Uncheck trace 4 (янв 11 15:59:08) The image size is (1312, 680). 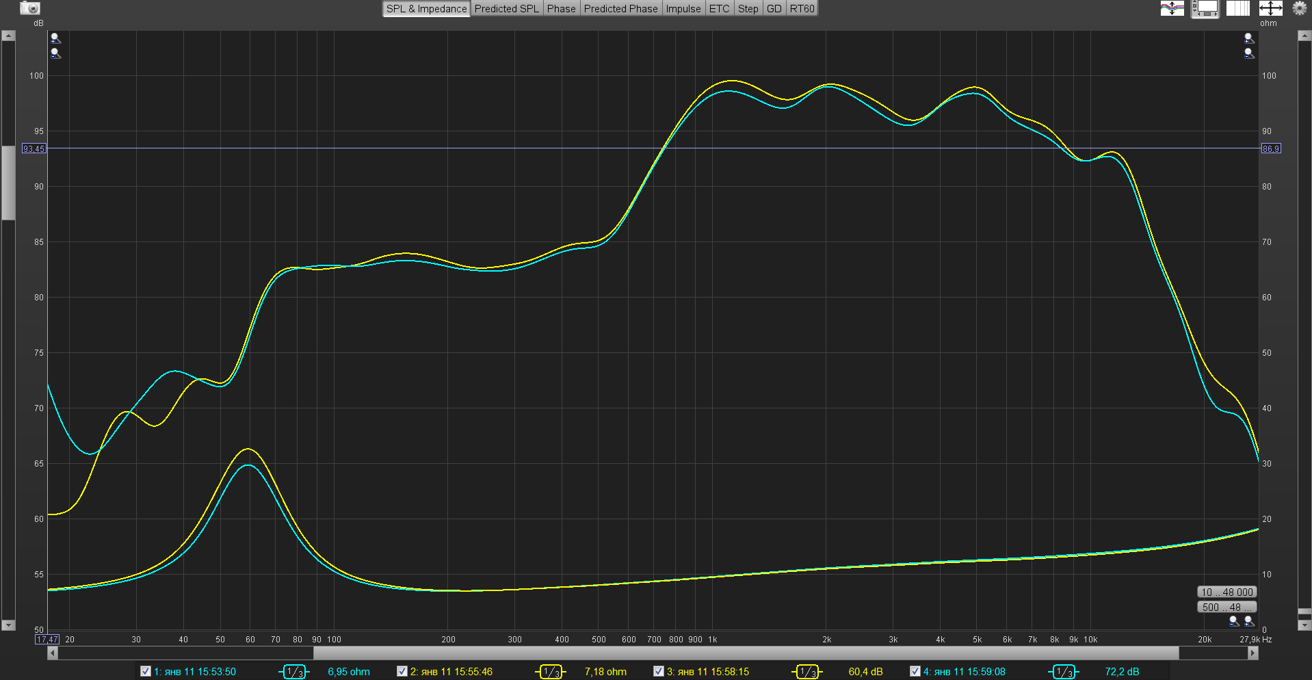(x=915, y=671)
